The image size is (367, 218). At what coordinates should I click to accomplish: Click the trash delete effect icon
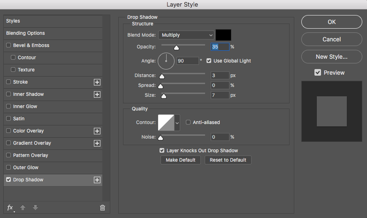102,208
